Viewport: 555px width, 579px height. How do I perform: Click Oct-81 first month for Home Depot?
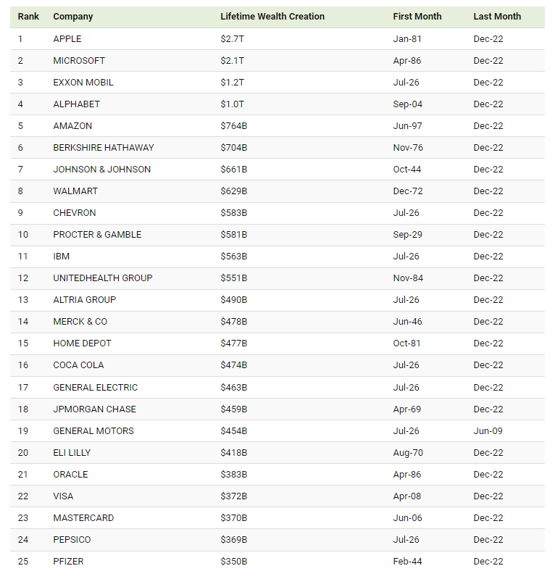[406, 343]
